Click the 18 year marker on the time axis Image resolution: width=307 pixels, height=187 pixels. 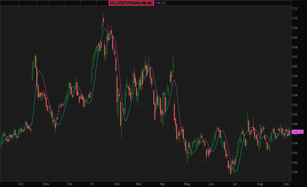92,184
